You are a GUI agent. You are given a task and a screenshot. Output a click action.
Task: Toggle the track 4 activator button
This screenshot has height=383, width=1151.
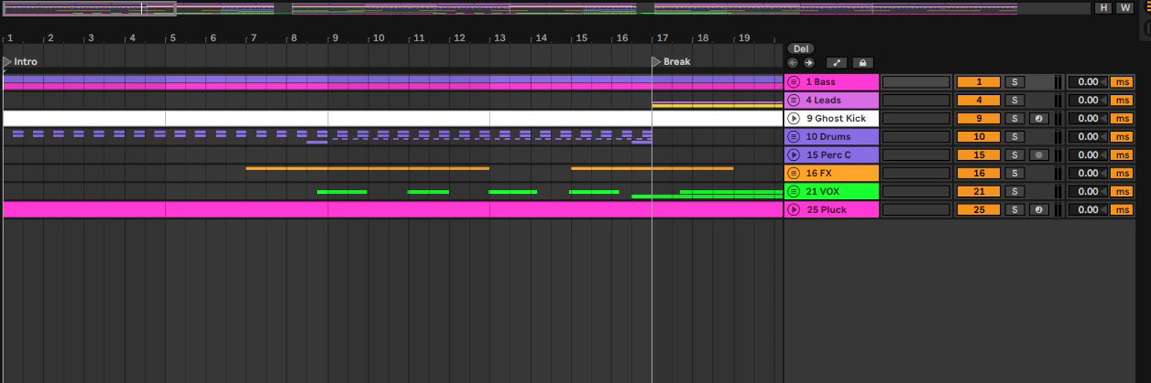point(978,100)
